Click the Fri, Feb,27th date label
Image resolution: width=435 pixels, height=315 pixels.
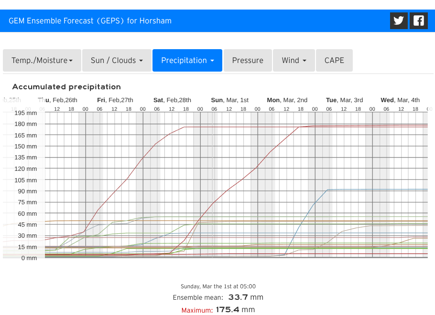tap(115, 100)
